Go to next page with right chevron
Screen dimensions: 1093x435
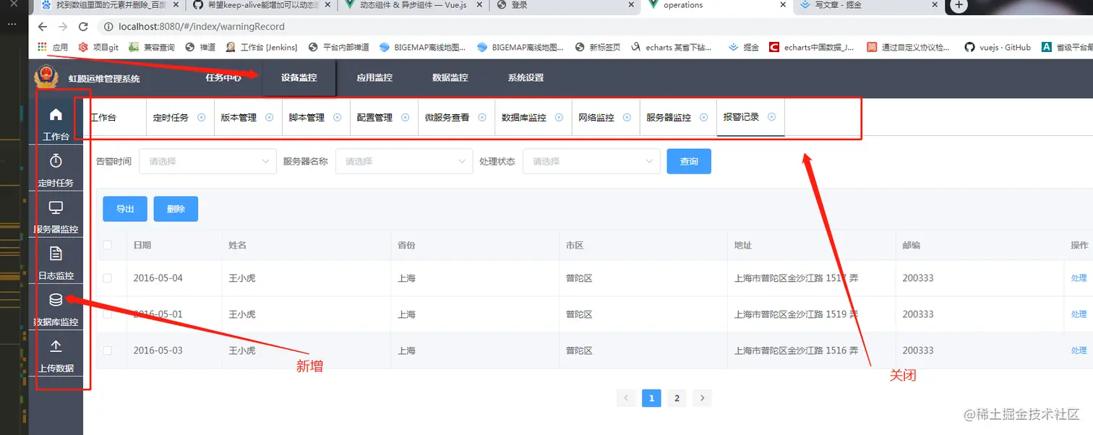(702, 397)
